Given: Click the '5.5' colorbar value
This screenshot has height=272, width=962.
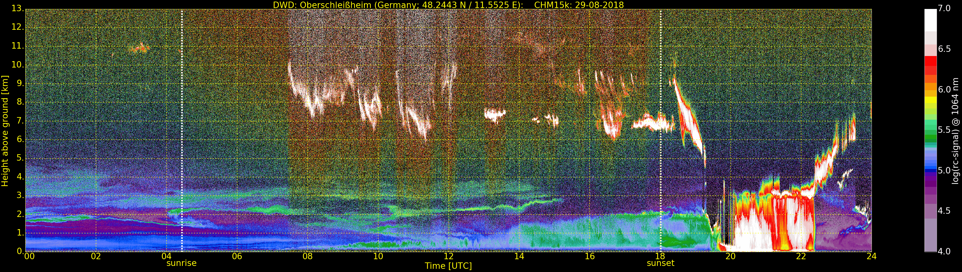Looking at the screenshot, I should coord(944,130).
